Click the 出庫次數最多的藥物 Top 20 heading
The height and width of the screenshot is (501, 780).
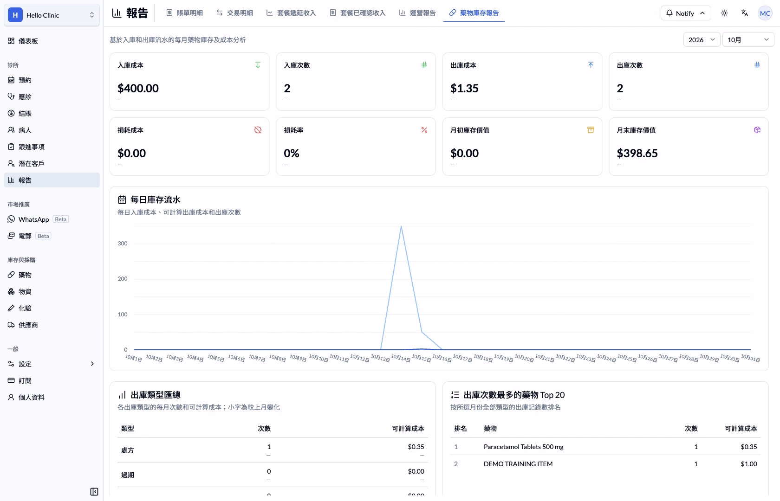coord(514,395)
